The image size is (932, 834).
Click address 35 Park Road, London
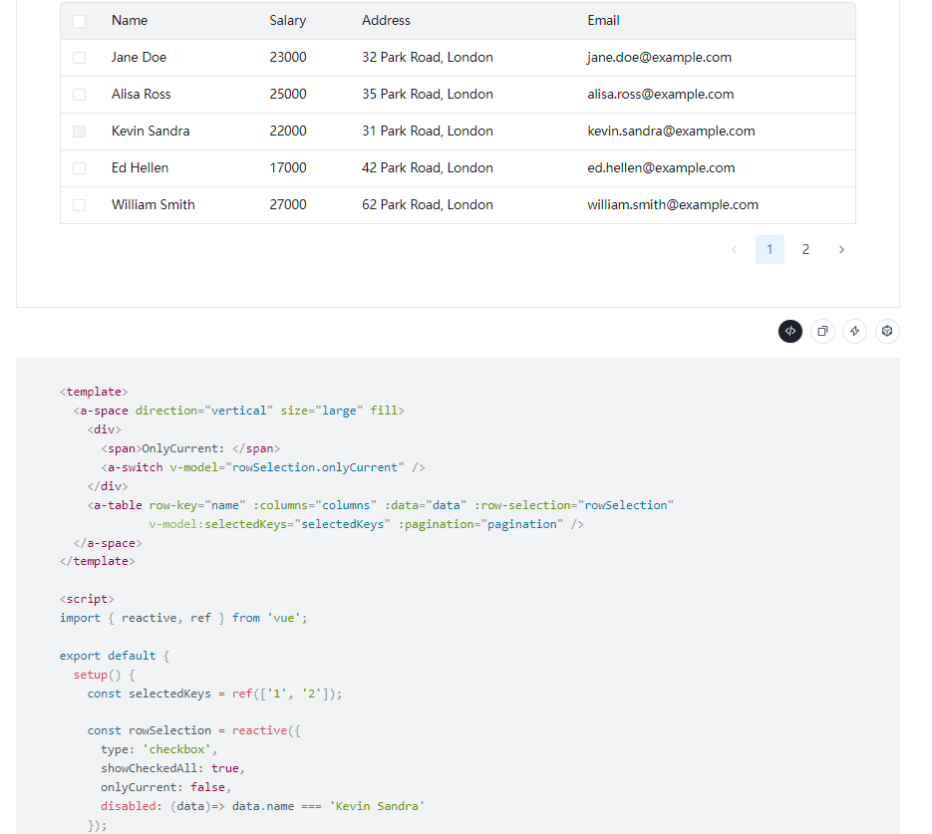[x=428, y=94]
